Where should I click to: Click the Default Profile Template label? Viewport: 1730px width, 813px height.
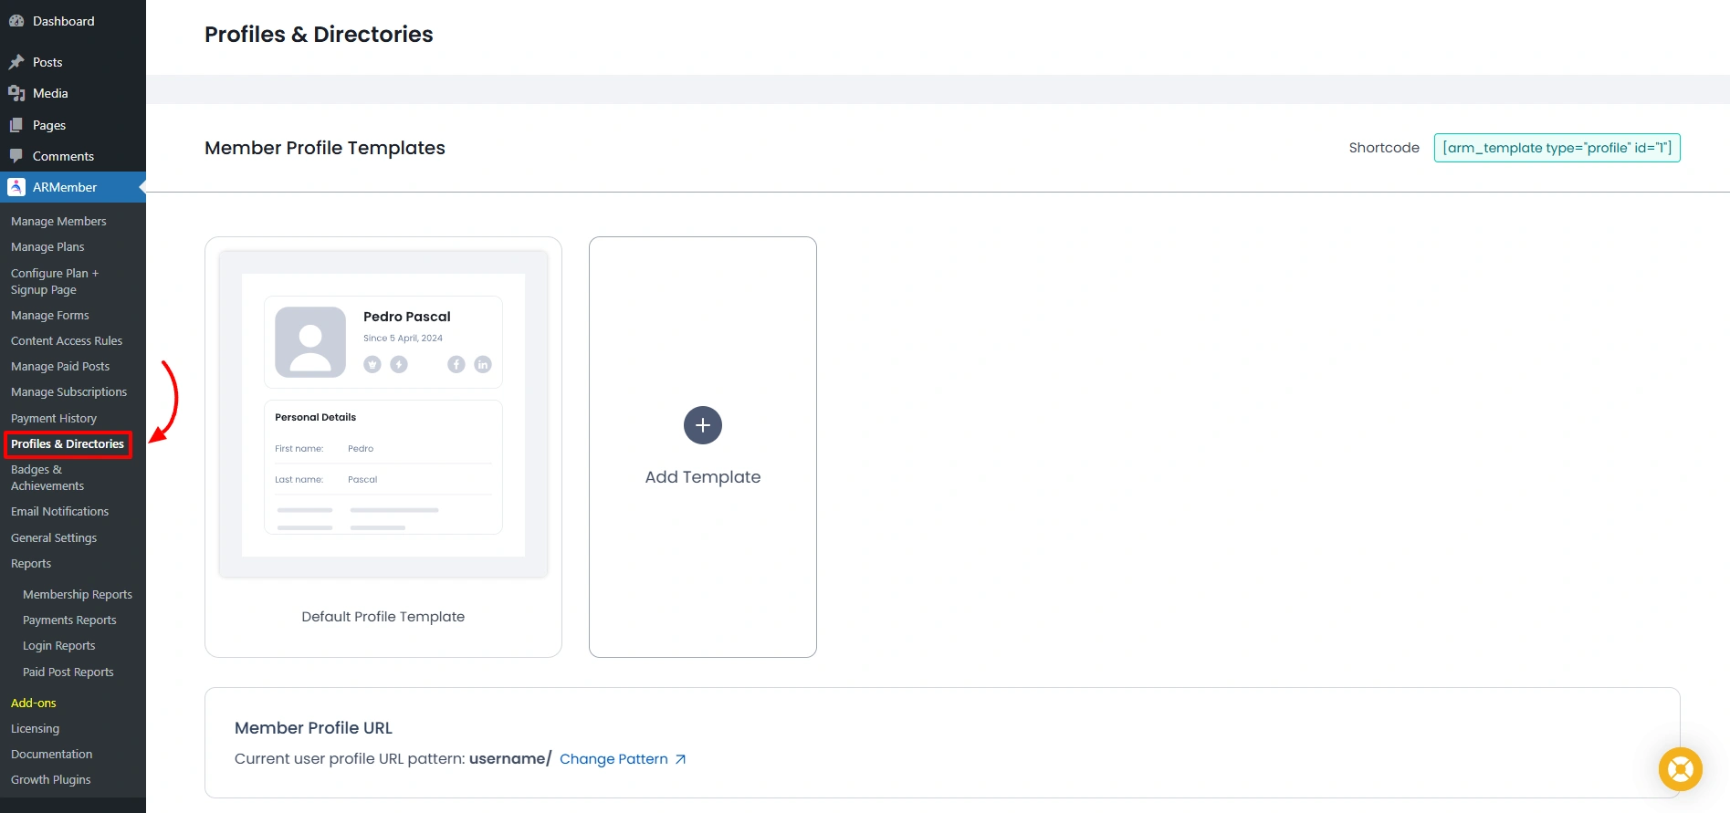coord(383,617)
